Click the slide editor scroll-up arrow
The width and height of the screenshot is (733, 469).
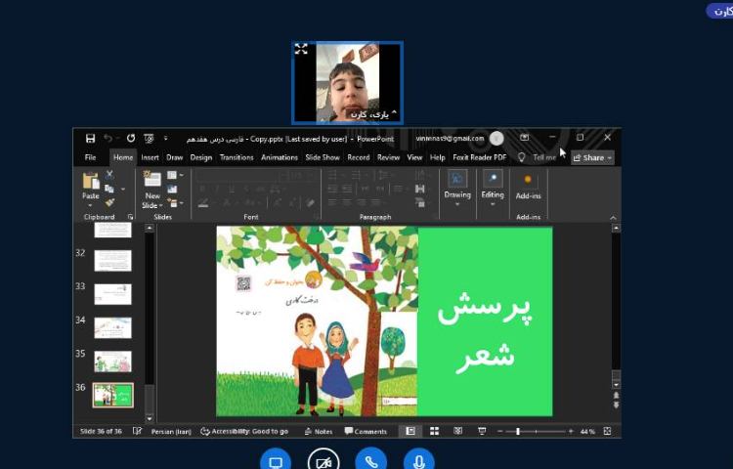[616, 229]
